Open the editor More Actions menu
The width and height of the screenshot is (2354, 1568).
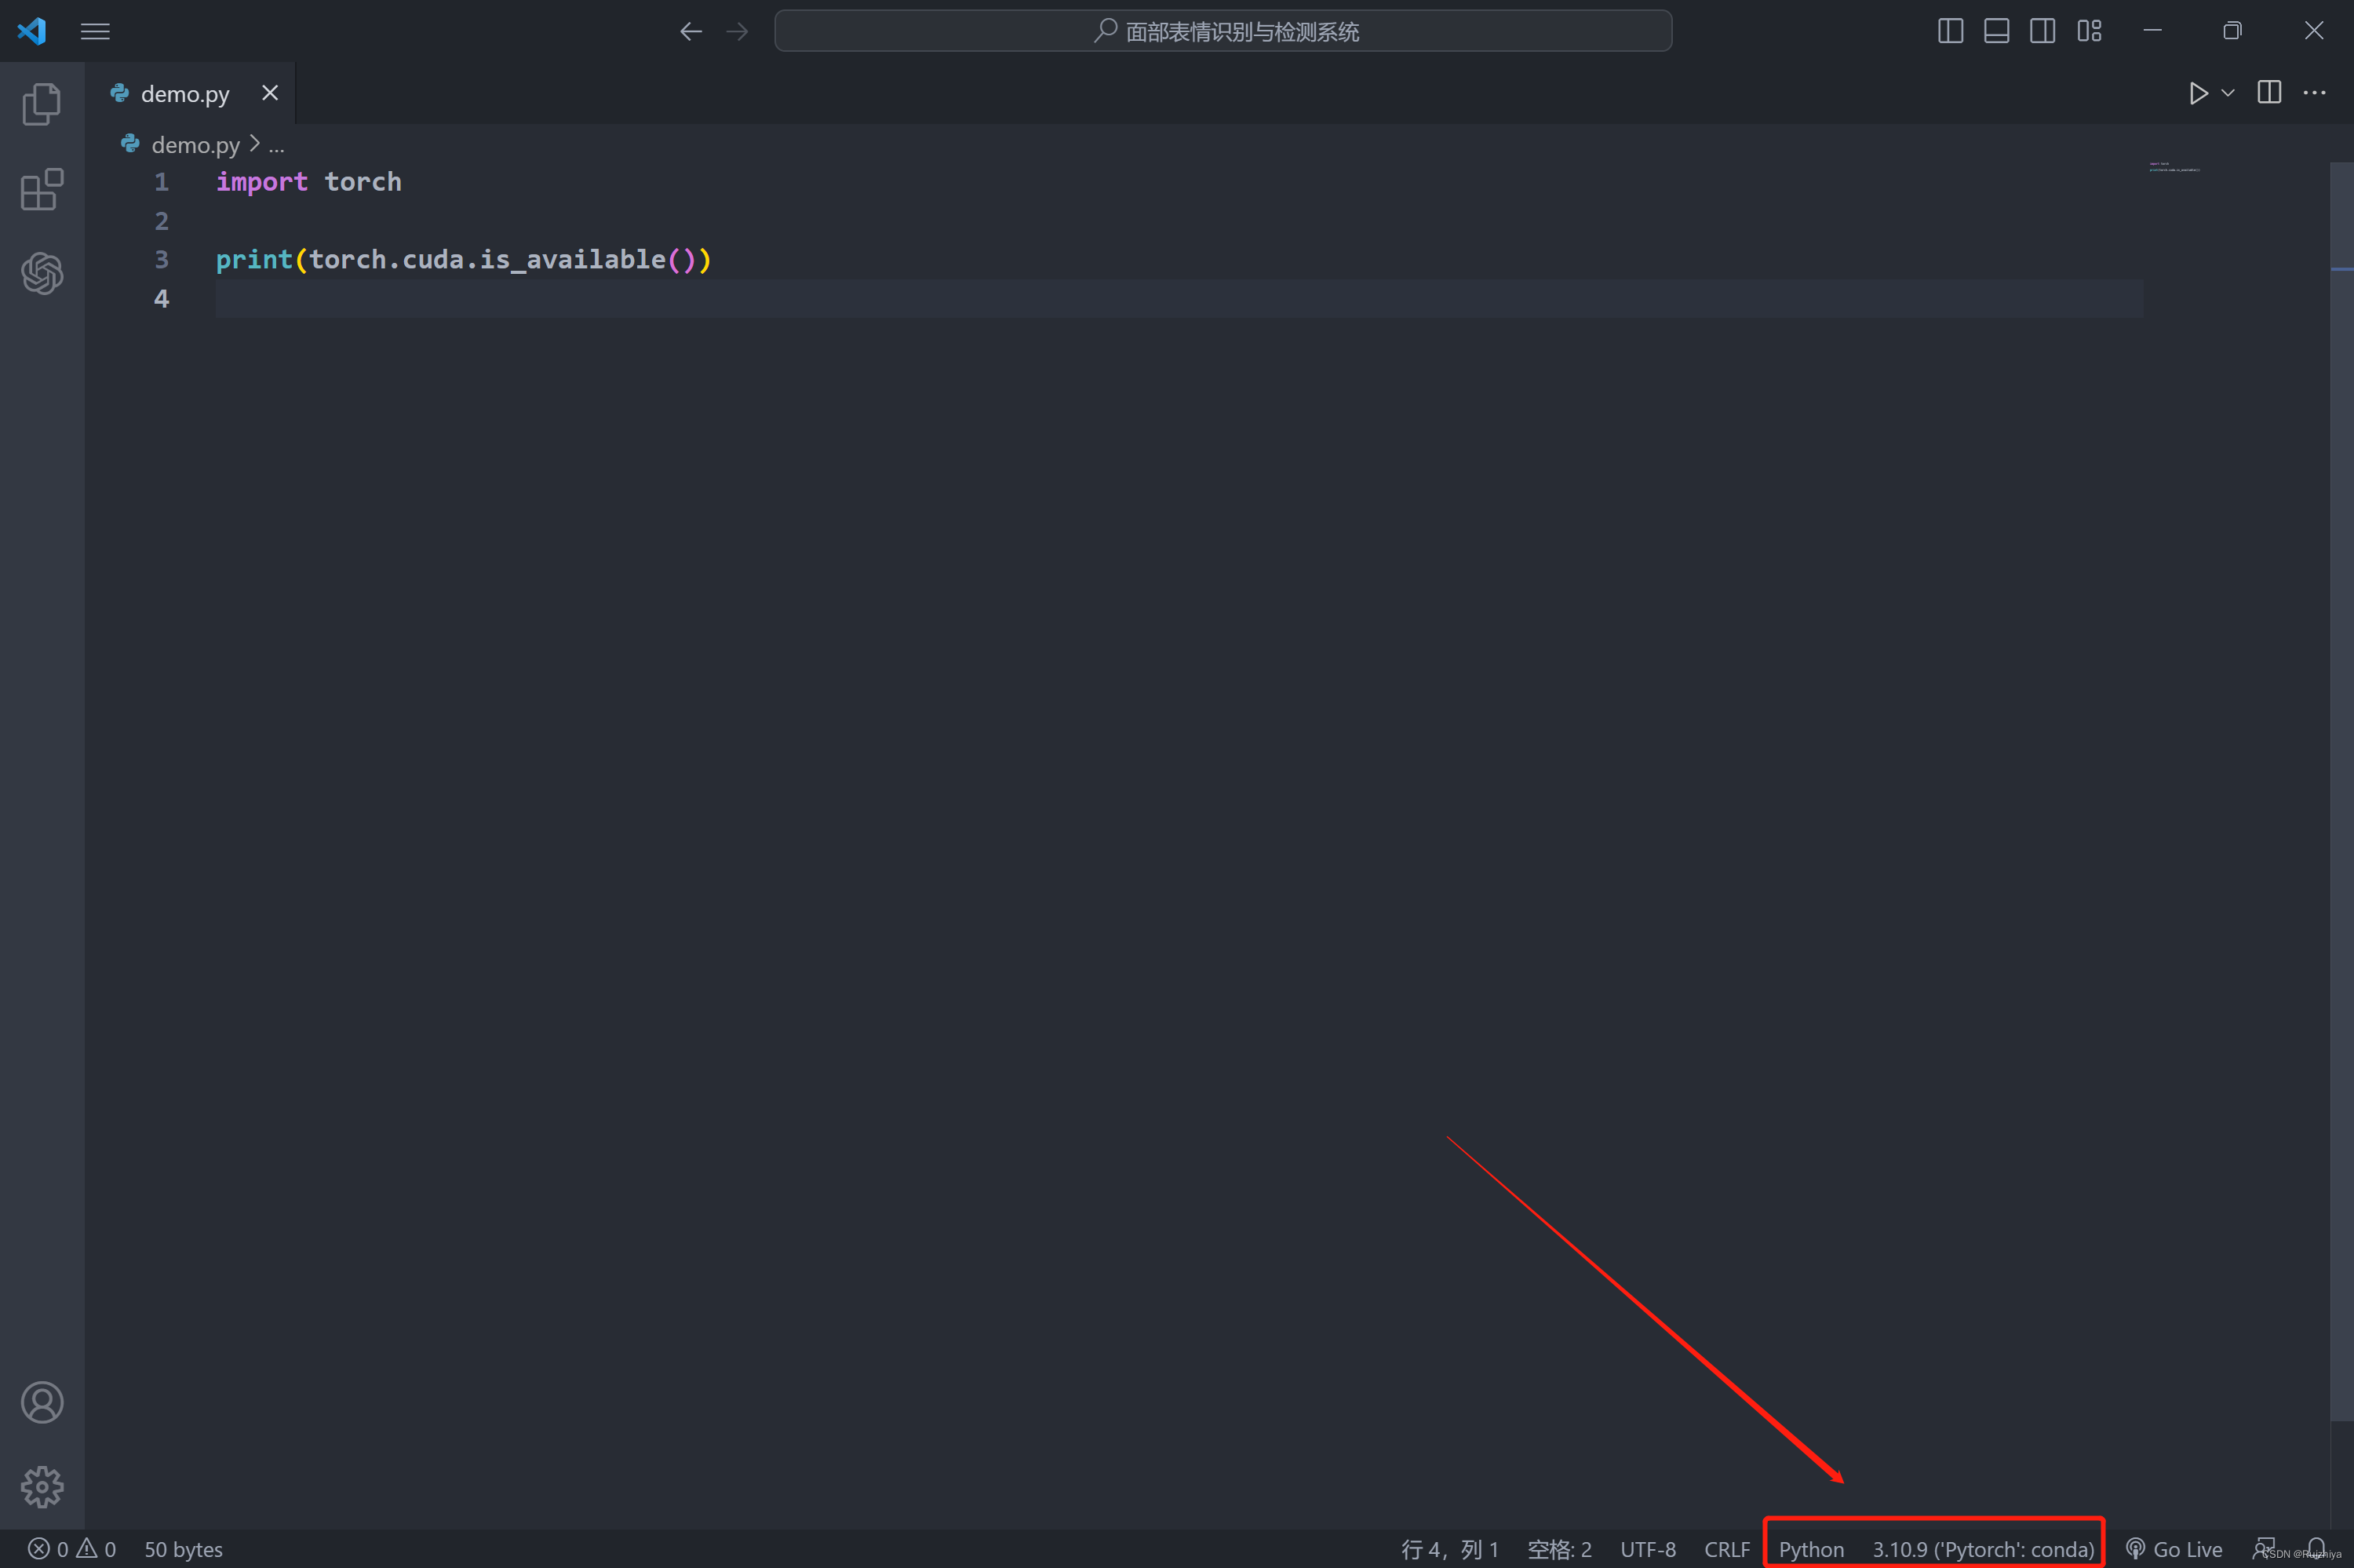pyautogui.click(x=2314, y=92)
